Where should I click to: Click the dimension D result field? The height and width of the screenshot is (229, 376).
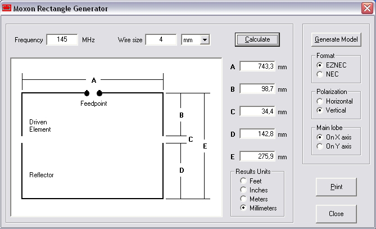coord(257,134)
